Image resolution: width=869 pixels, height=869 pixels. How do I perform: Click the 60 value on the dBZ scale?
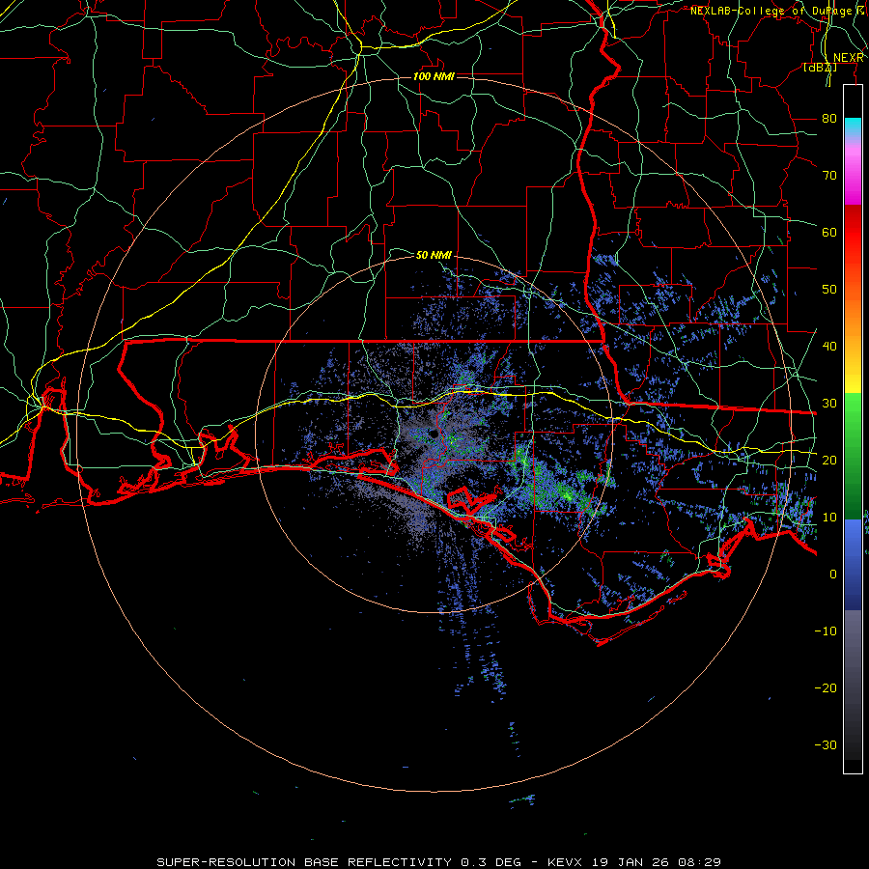click(829, 233)
